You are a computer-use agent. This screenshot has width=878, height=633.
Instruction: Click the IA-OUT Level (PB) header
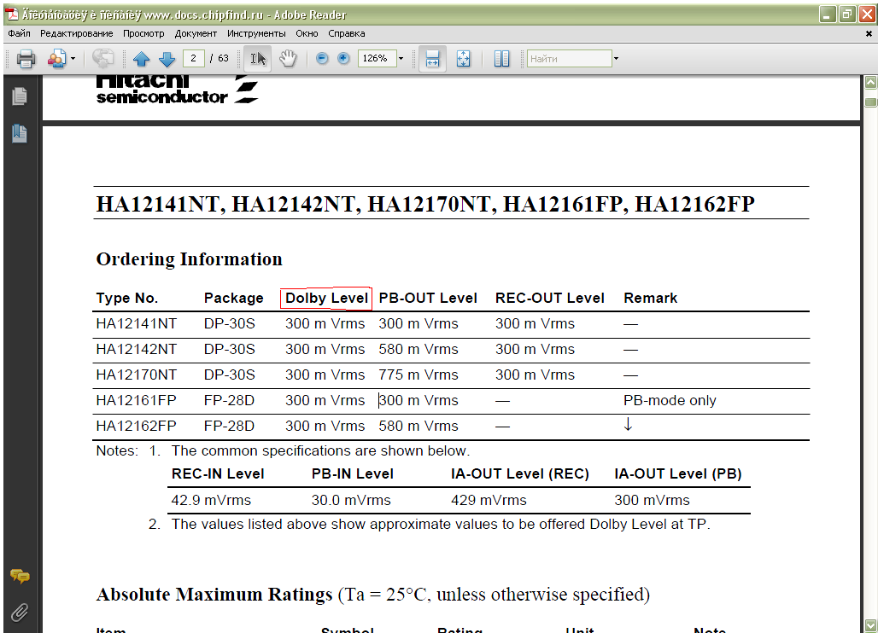(677, 474)
